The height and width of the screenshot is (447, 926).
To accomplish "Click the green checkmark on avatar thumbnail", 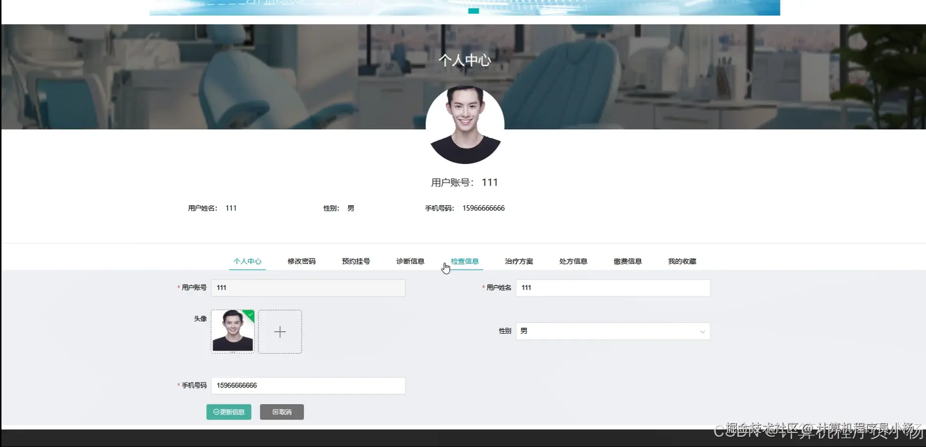I will 250,315.
